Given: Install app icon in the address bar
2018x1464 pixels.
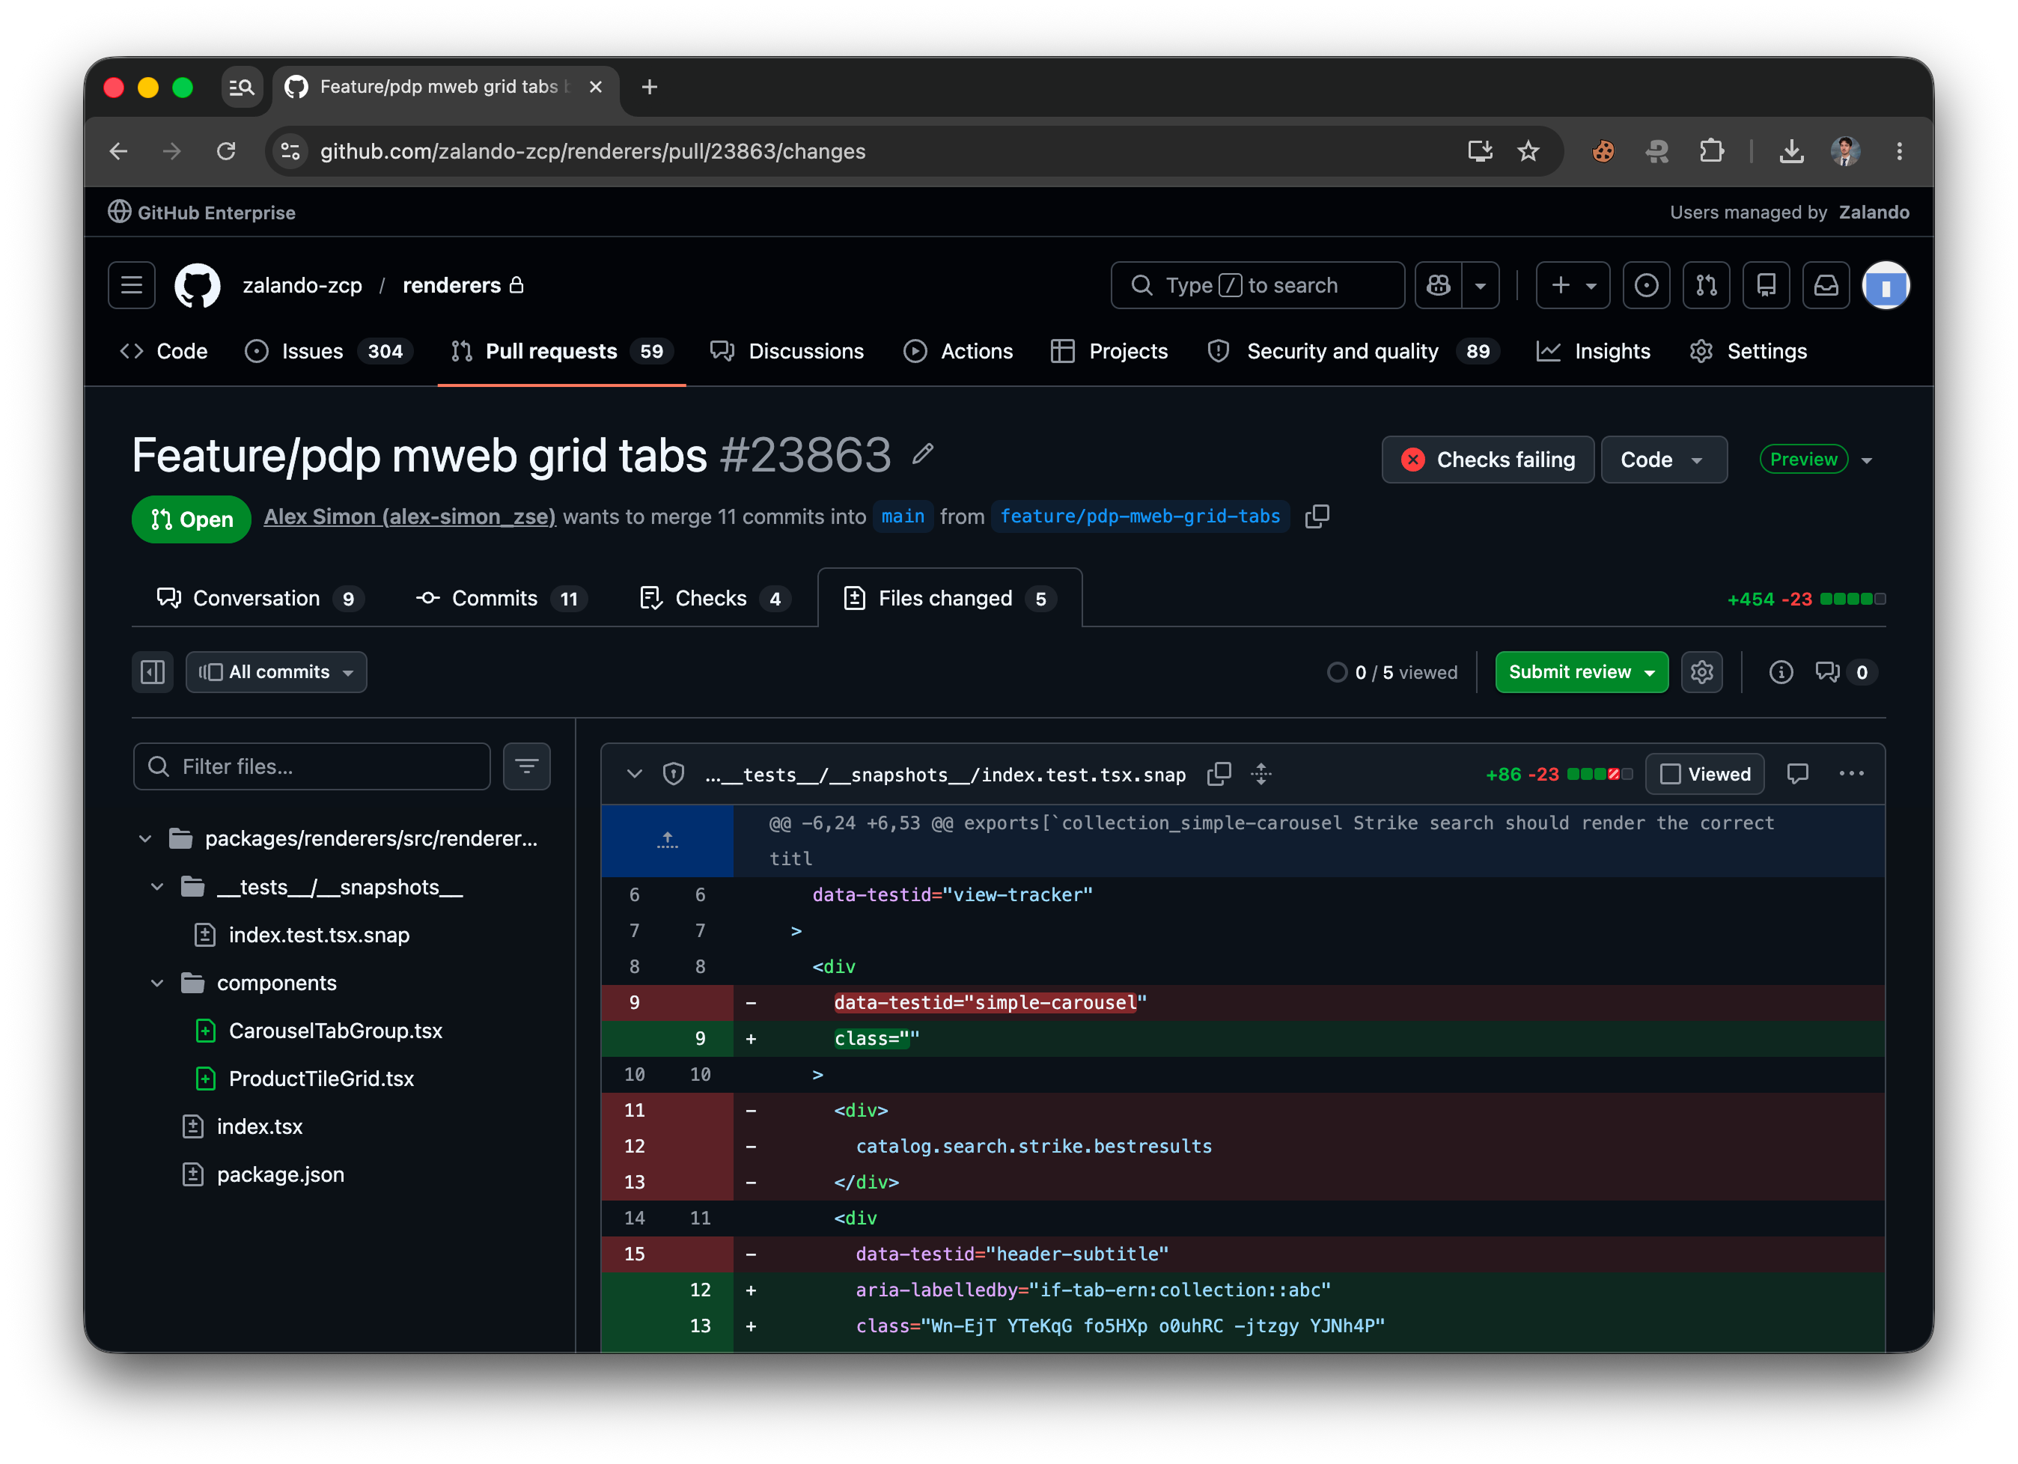Looking at the screenshot, I should 1480,151.
